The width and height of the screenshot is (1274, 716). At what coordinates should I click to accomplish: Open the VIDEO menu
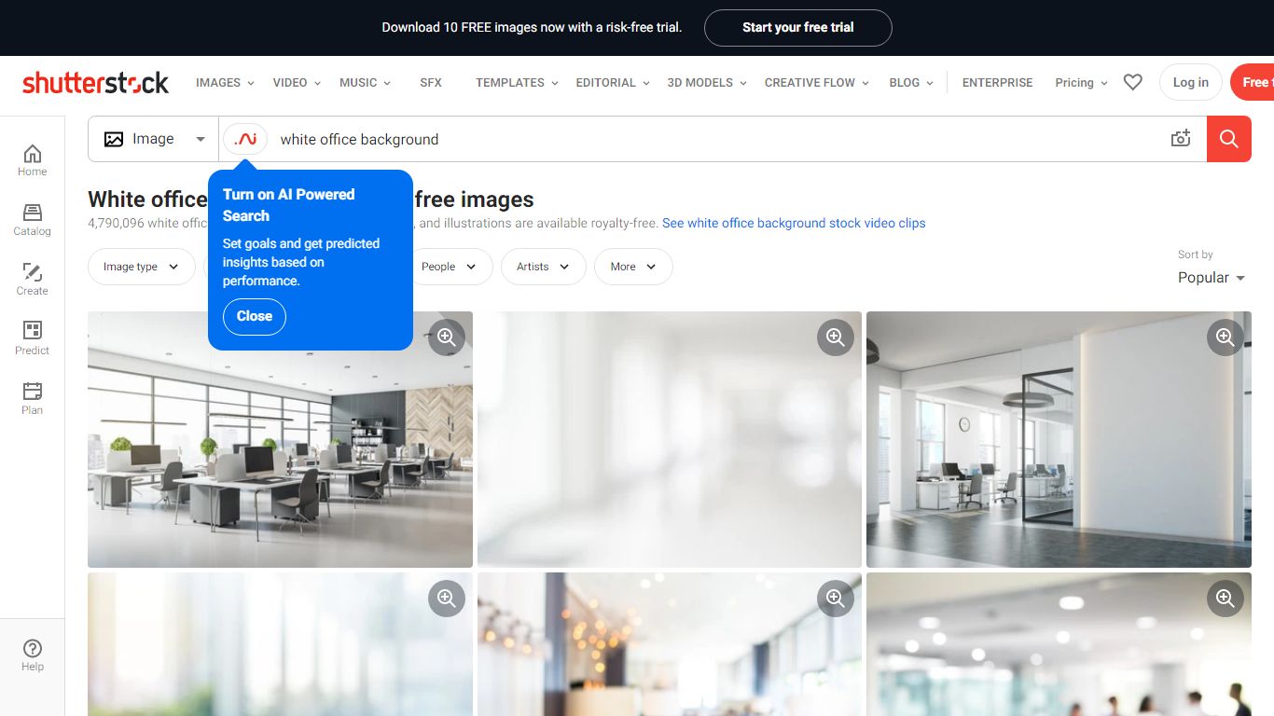(297, 82)
